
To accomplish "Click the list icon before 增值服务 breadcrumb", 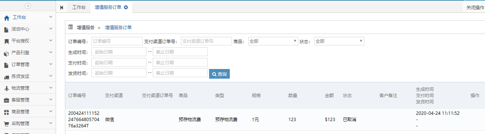I will pos(71,27).
